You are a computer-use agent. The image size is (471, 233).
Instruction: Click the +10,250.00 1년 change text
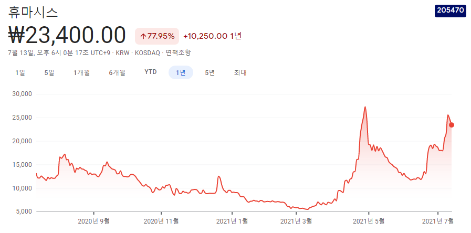pos(212,36)
